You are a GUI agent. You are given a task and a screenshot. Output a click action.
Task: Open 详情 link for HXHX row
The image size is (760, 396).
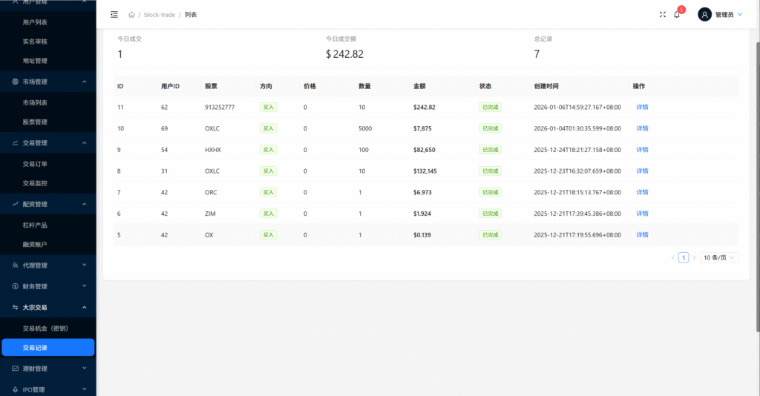[x=642, y=150]
